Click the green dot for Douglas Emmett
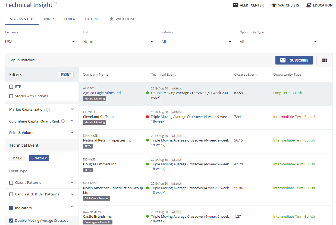The width and height of the screenshot is (336, 225). (147, 164)
